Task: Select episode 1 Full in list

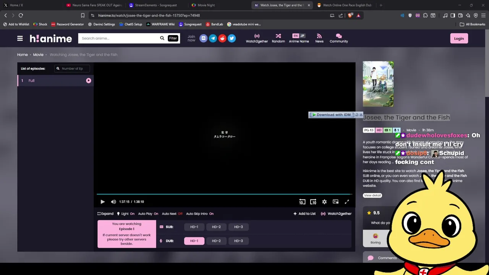Action: (x=55, y=81)
